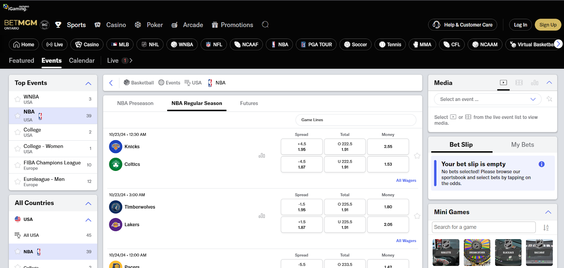Screen dimensions: 564x268
Task: Collapse the Top Events panel
Action: (88, 83)
